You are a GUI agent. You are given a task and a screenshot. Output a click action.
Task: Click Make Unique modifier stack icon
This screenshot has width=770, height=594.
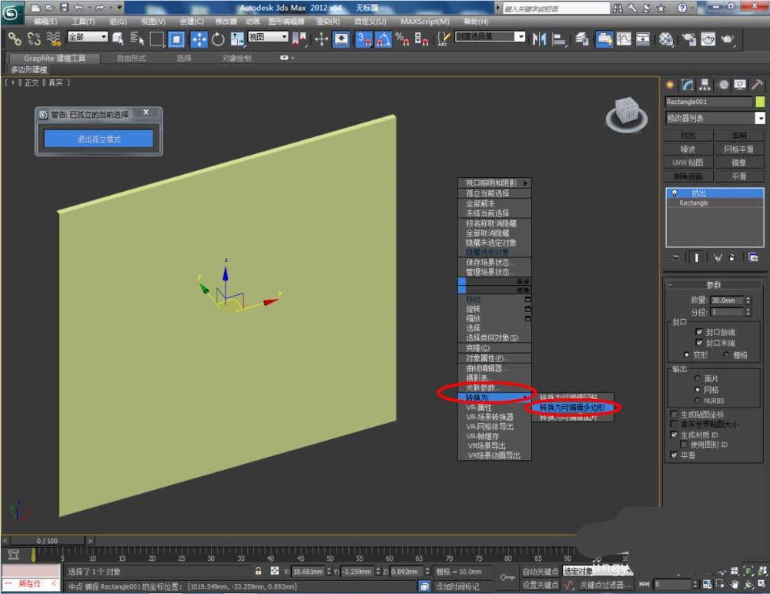tap(718, 257)
